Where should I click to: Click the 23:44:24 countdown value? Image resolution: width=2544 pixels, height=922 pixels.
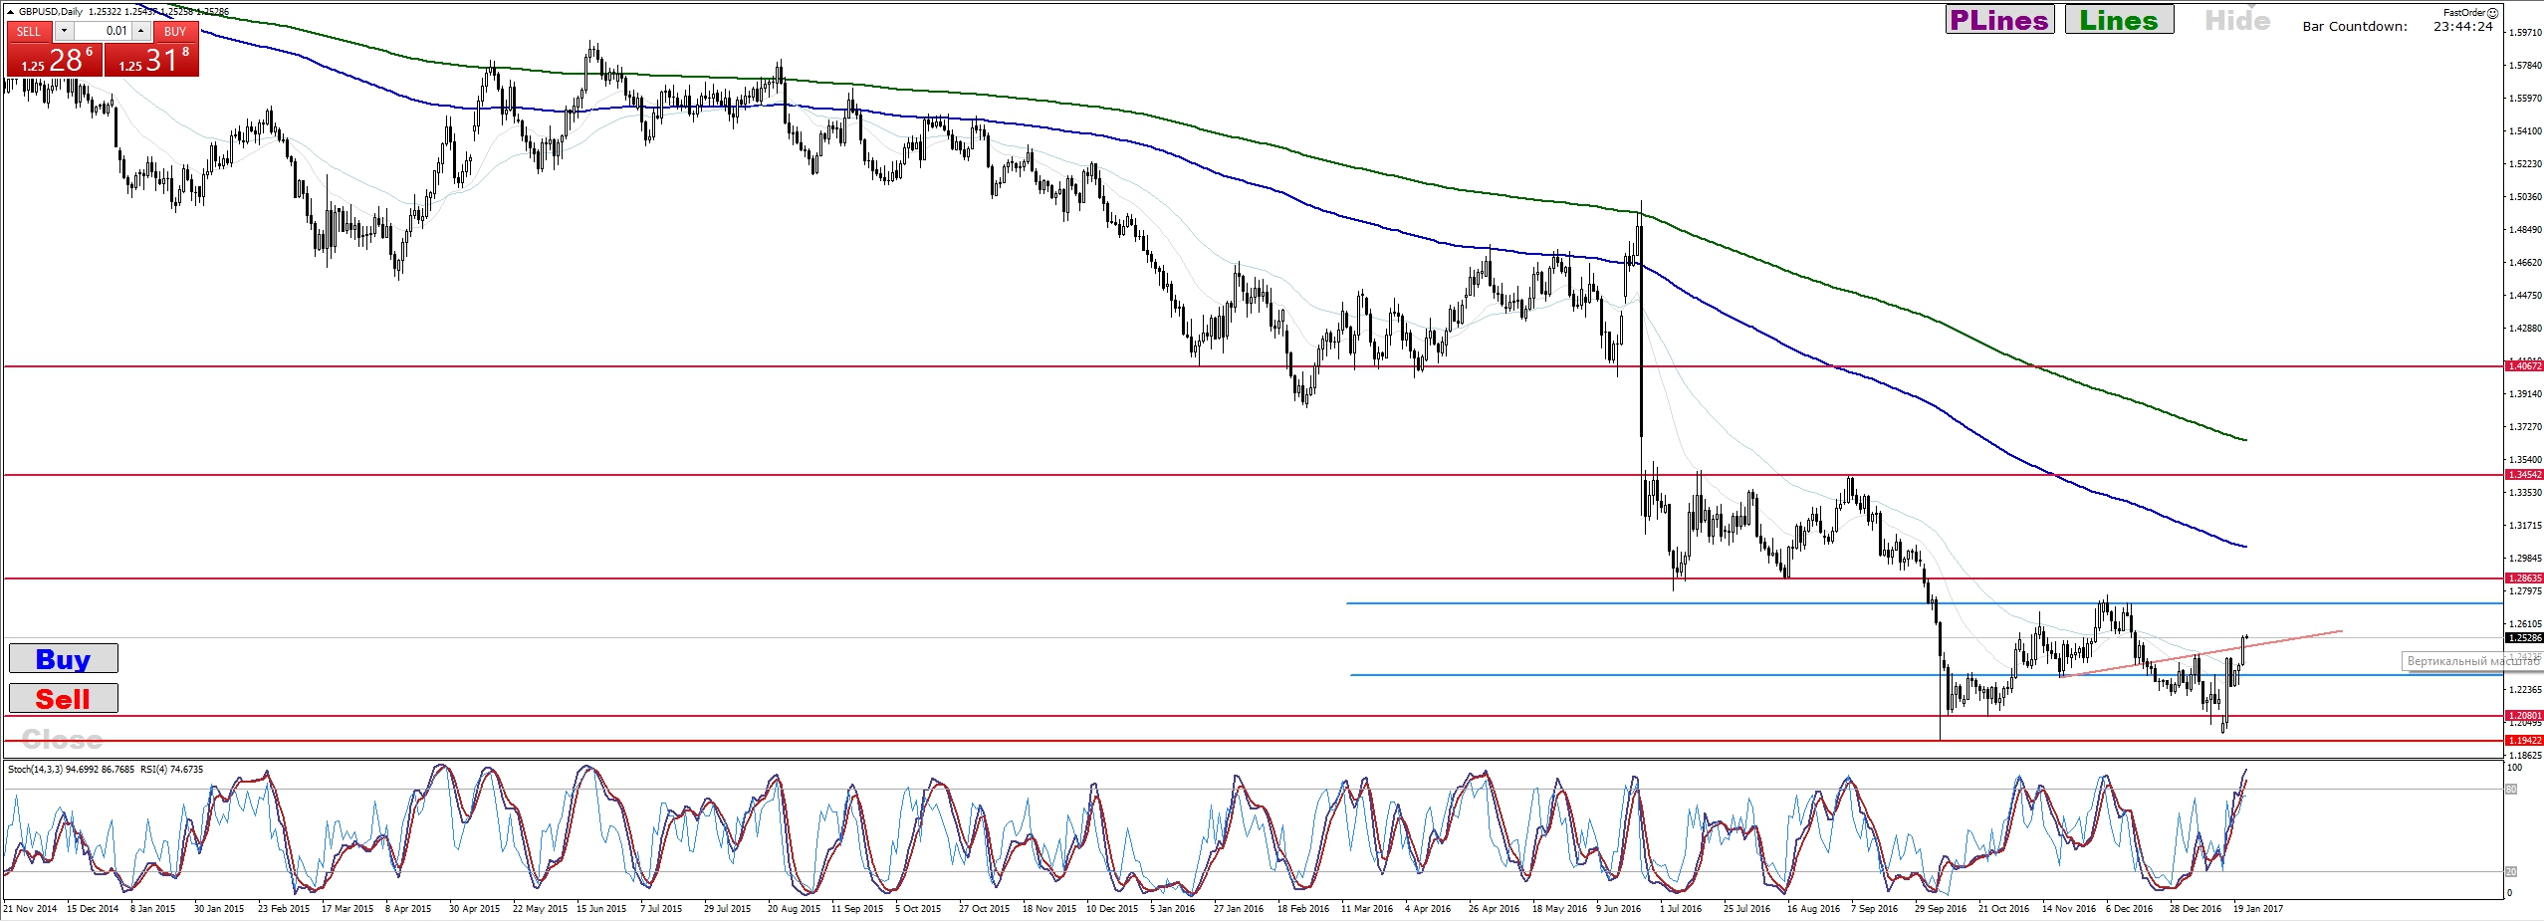coord(2462,27)
